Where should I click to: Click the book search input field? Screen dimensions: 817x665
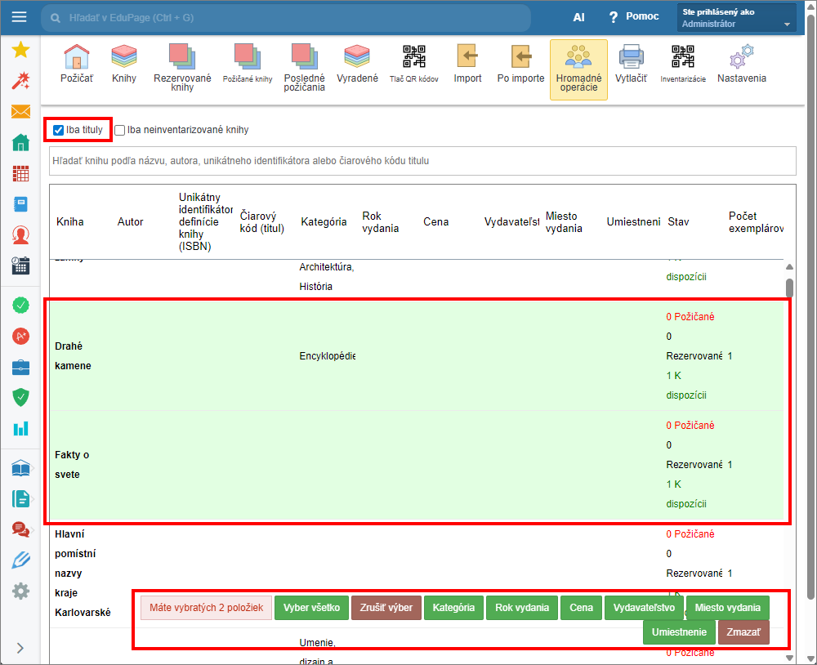pyautogui.click(x=422, y=161)
